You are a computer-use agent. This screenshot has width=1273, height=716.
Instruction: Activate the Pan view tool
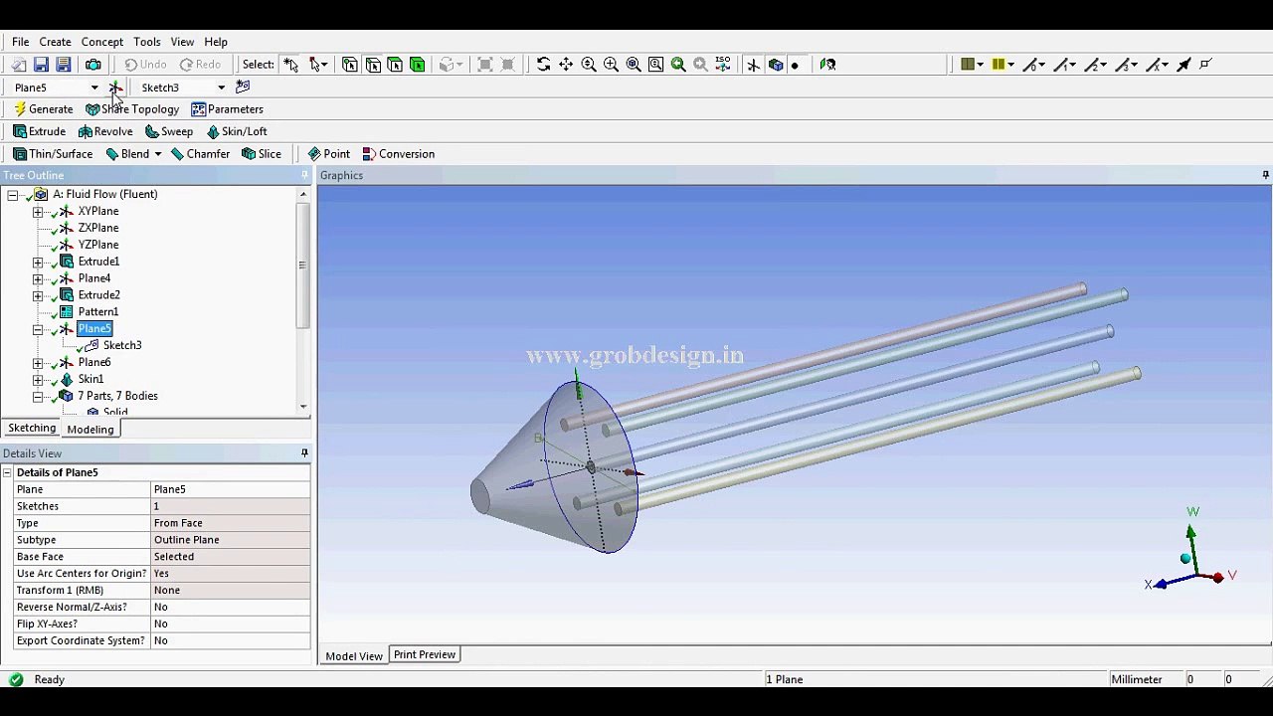coord(566,65)
